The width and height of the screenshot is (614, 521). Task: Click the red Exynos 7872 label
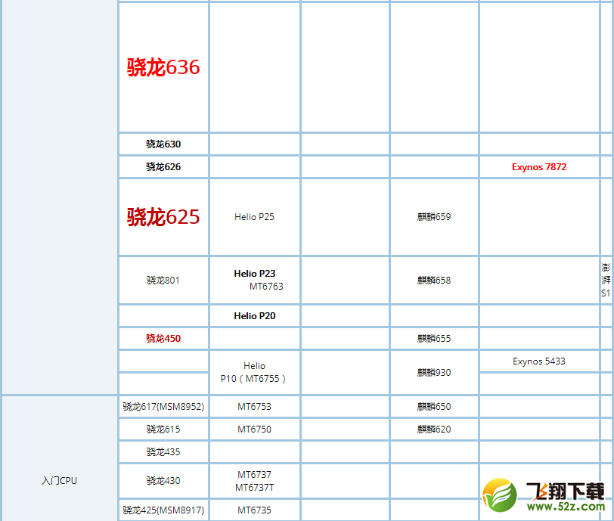[538, 166]
